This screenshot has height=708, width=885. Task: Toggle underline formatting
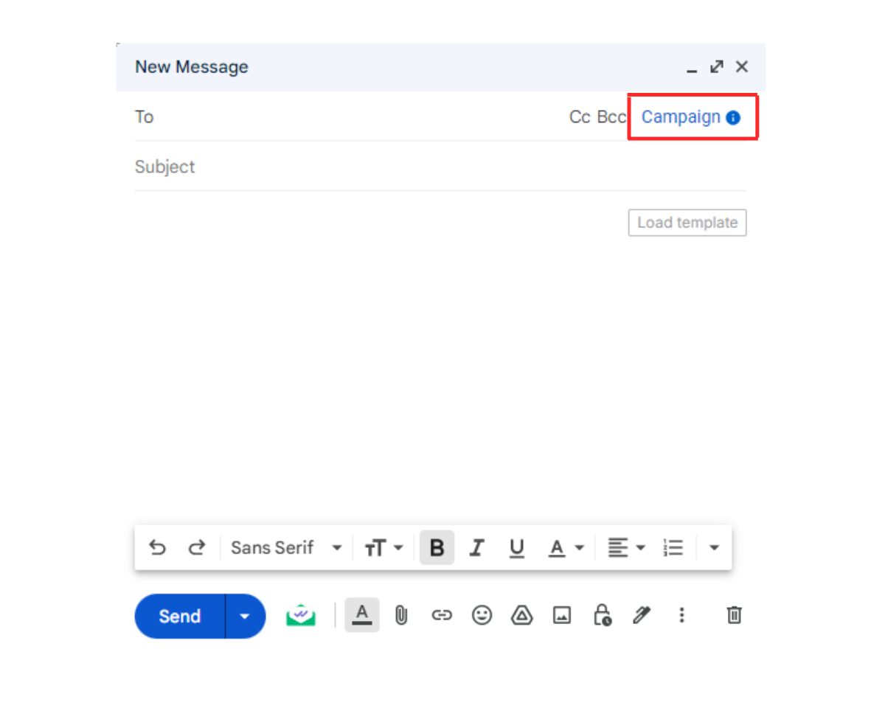click(x=517, y=548)
